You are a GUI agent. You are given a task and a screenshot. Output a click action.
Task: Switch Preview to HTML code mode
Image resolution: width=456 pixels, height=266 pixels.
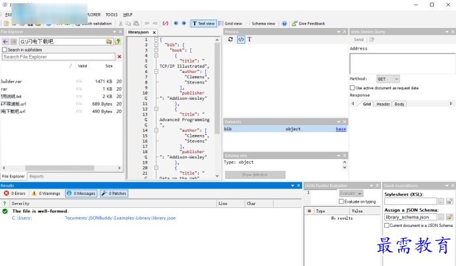(241, 39)
